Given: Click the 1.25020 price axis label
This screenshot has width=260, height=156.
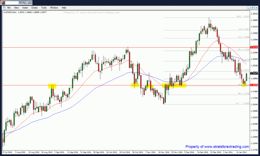Looking at the screenshot, I should 254,117.
